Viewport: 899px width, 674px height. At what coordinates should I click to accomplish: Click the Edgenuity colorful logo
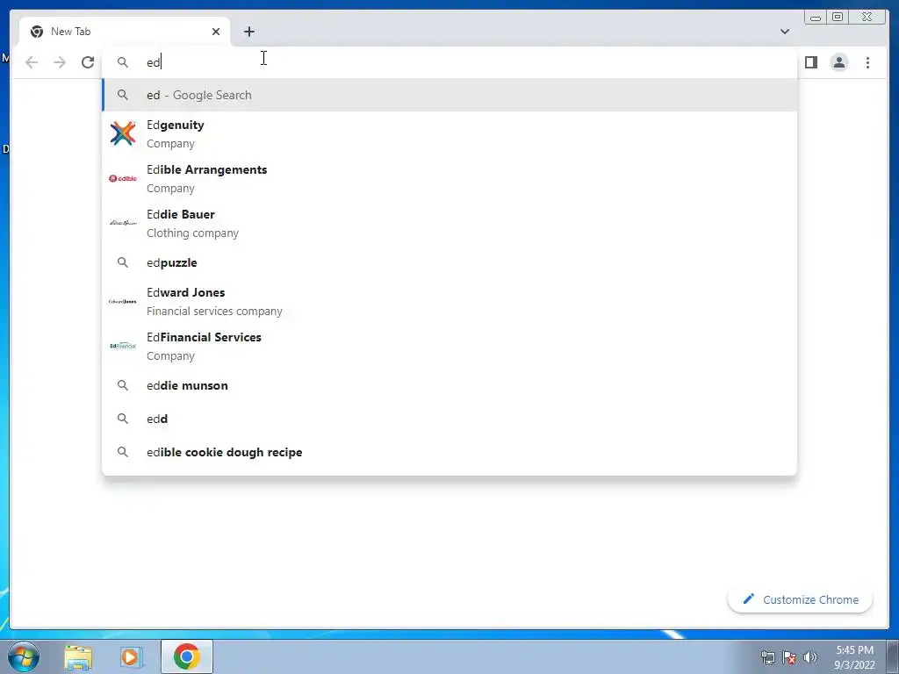(123, 133)
